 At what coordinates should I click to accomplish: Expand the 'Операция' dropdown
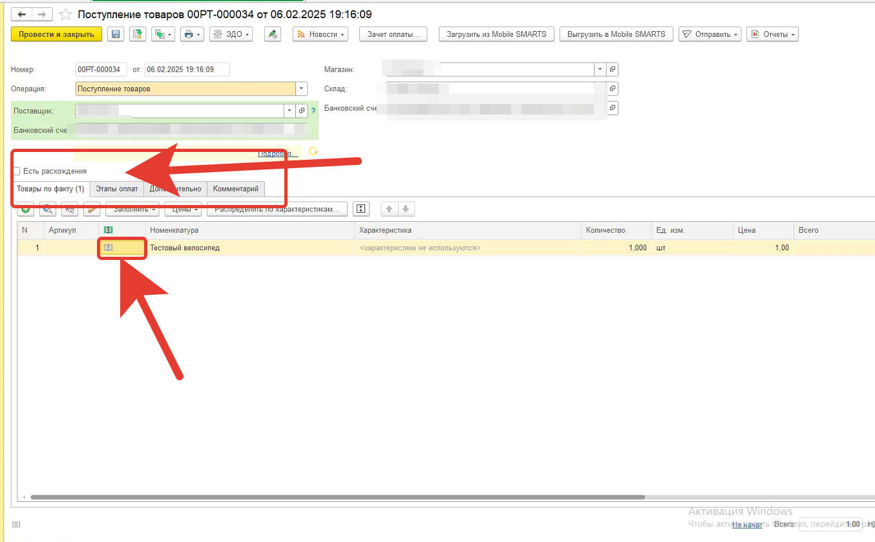(301, 89)
